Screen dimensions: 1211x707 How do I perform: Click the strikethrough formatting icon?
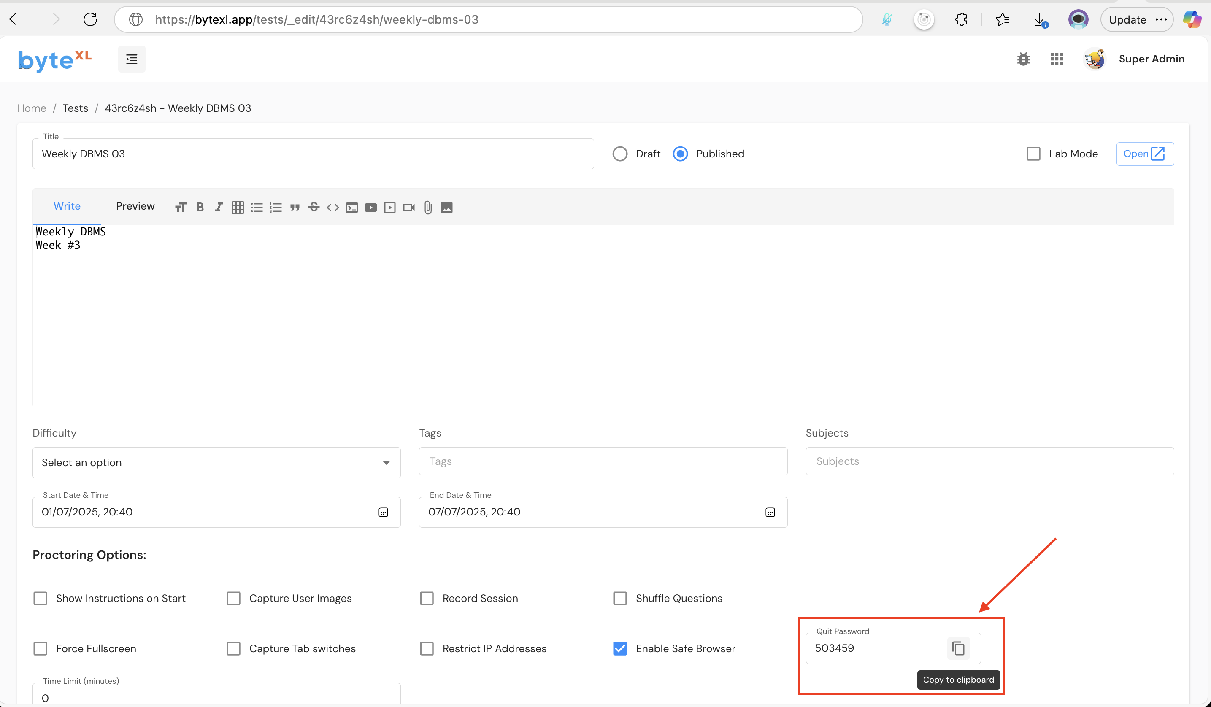pyautogui.click(x=314, y=207)
